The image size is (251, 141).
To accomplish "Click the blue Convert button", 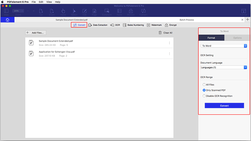I will [224, 106].
